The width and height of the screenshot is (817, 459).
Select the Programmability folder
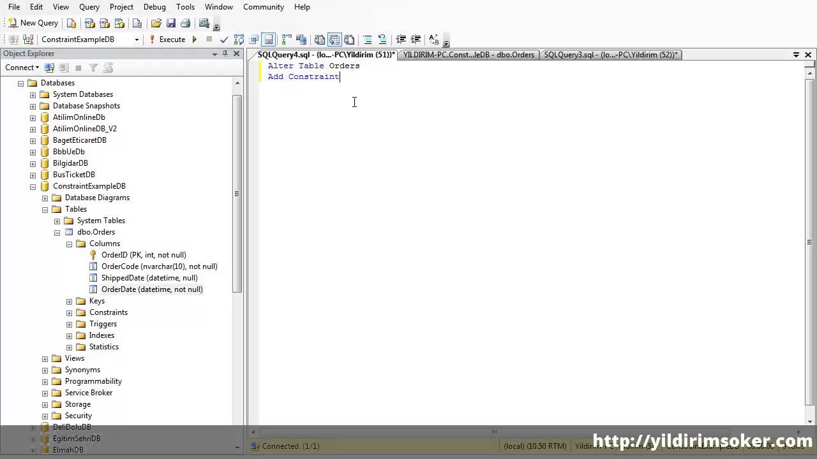[93, 381]
